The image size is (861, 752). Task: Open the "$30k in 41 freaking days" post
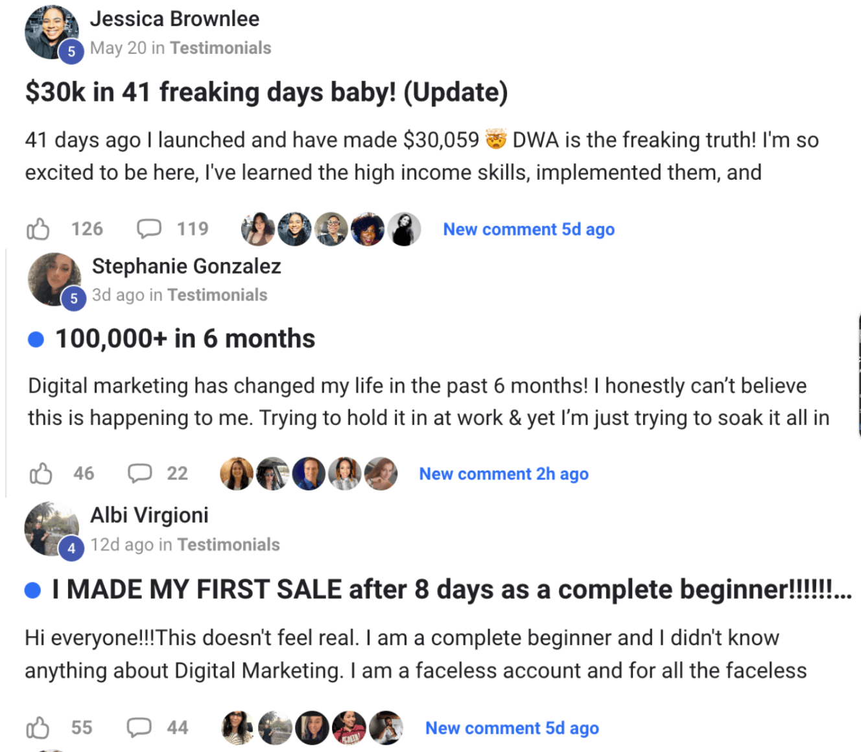point(266,92)
